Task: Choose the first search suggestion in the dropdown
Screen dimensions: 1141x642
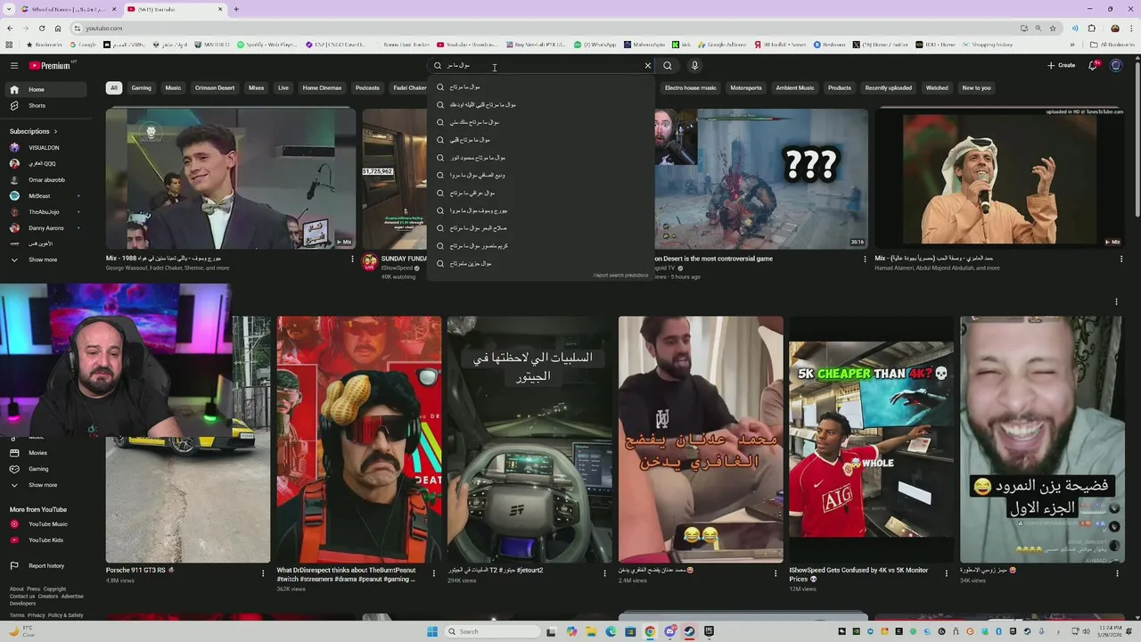Action: pyautogui.click(x=540, y=86)
